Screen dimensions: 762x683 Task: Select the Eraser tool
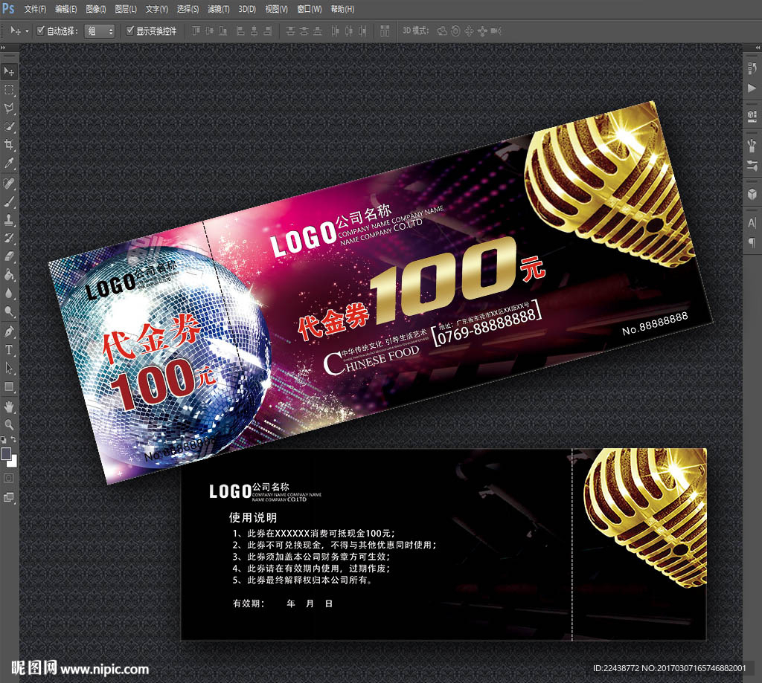(x=9, y=256)
